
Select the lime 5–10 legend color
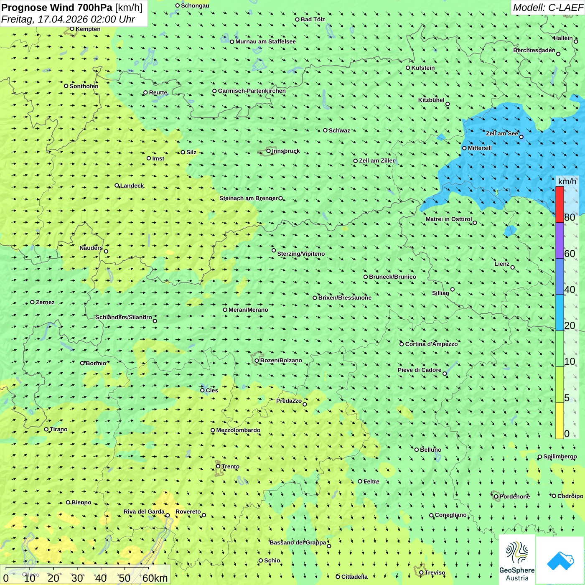coord(560,385)
